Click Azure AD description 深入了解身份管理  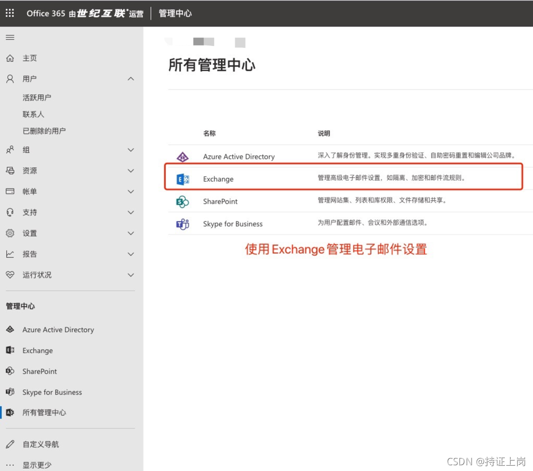pos(416,155)
